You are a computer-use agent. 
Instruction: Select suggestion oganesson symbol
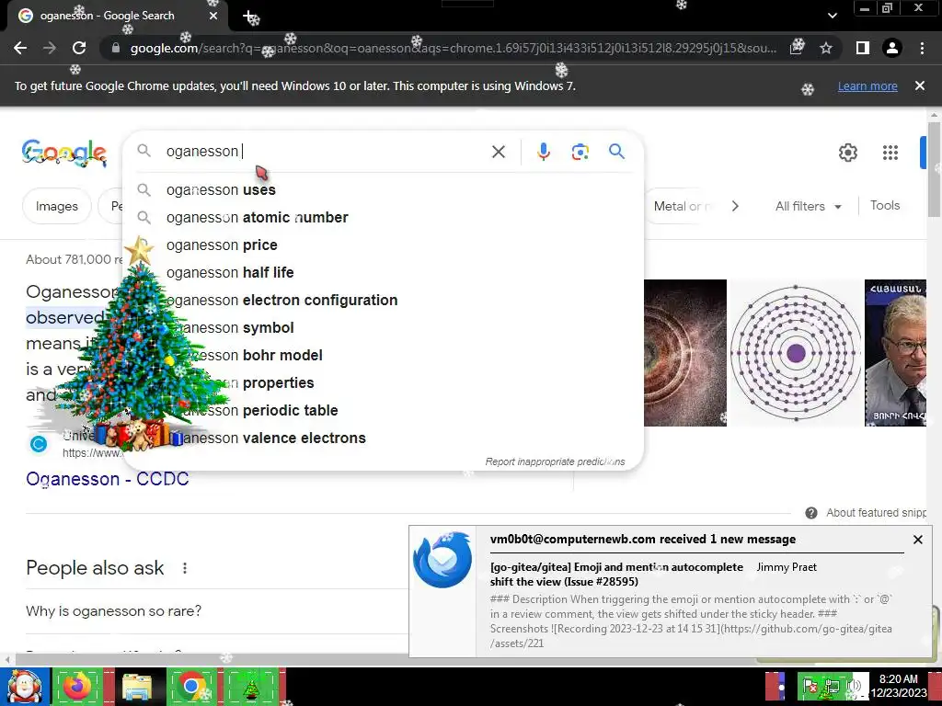383,328
